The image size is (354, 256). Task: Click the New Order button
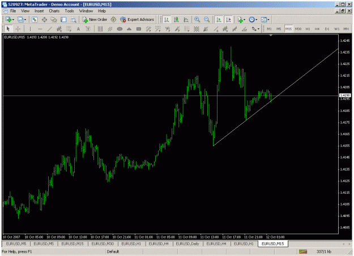point(95,20)
